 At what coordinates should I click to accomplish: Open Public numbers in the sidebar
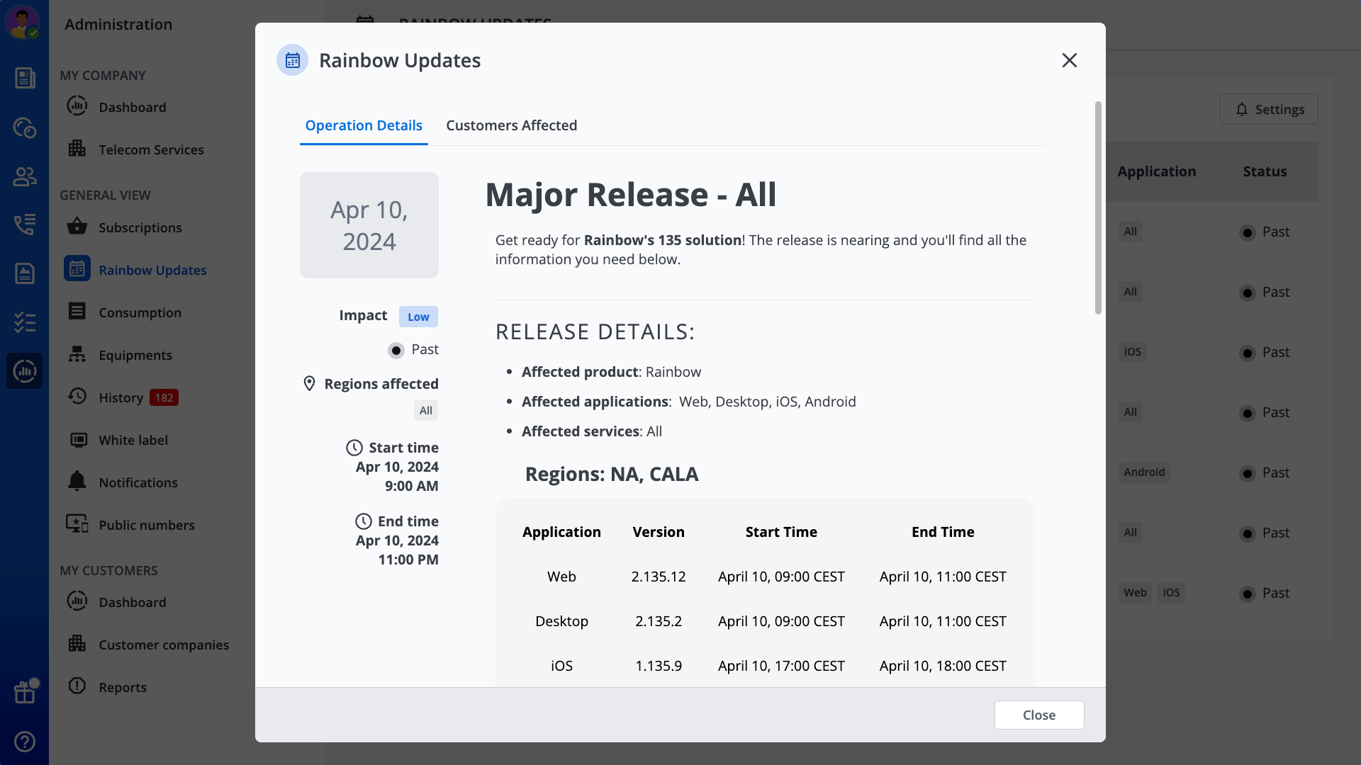point(146,525)
